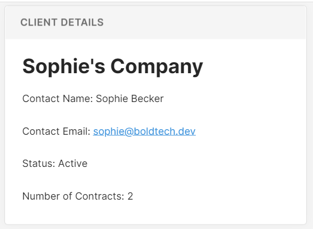Click the surname Becker in contact name
Image resolution: width=313 pixels, height=229 pixels.
(x=147, y=99)
